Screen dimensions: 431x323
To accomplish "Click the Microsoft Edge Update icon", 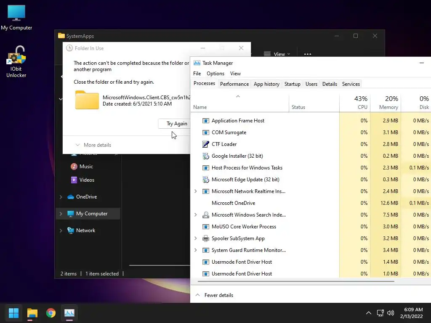I will 205,180.
